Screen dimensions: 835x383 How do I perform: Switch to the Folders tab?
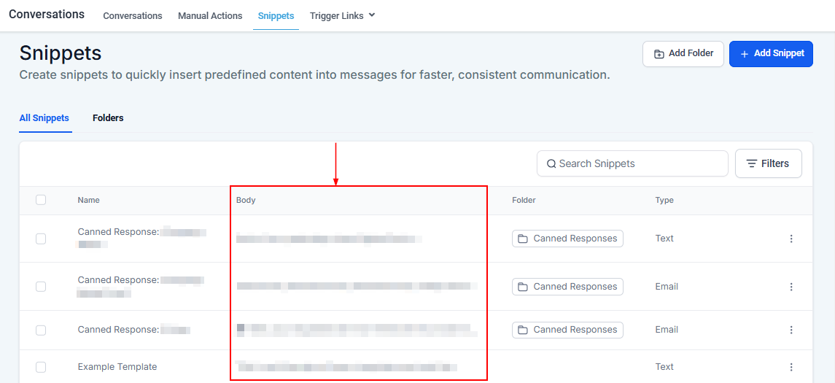[108, 117]
